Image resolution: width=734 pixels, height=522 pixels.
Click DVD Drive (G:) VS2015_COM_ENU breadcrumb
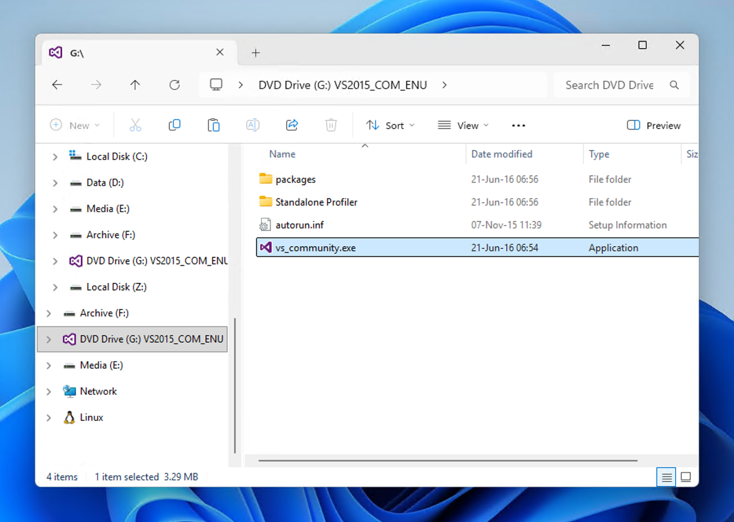pyautogui.click(x=343, y=85)
